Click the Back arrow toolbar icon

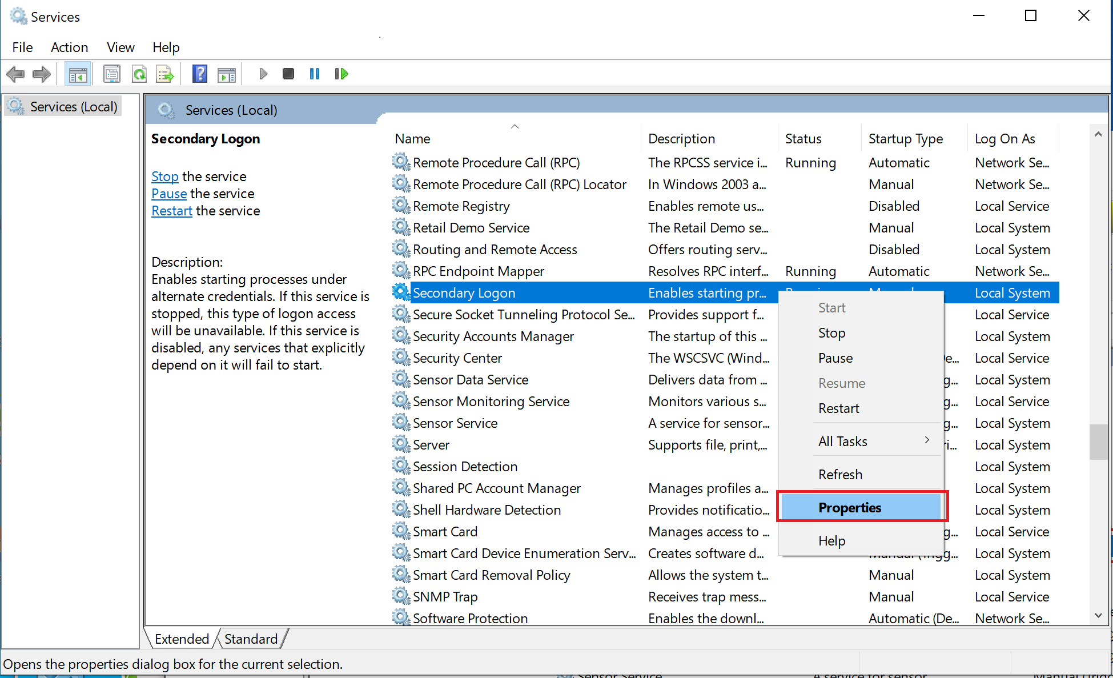pyautogui.click(x=15, y=74)
